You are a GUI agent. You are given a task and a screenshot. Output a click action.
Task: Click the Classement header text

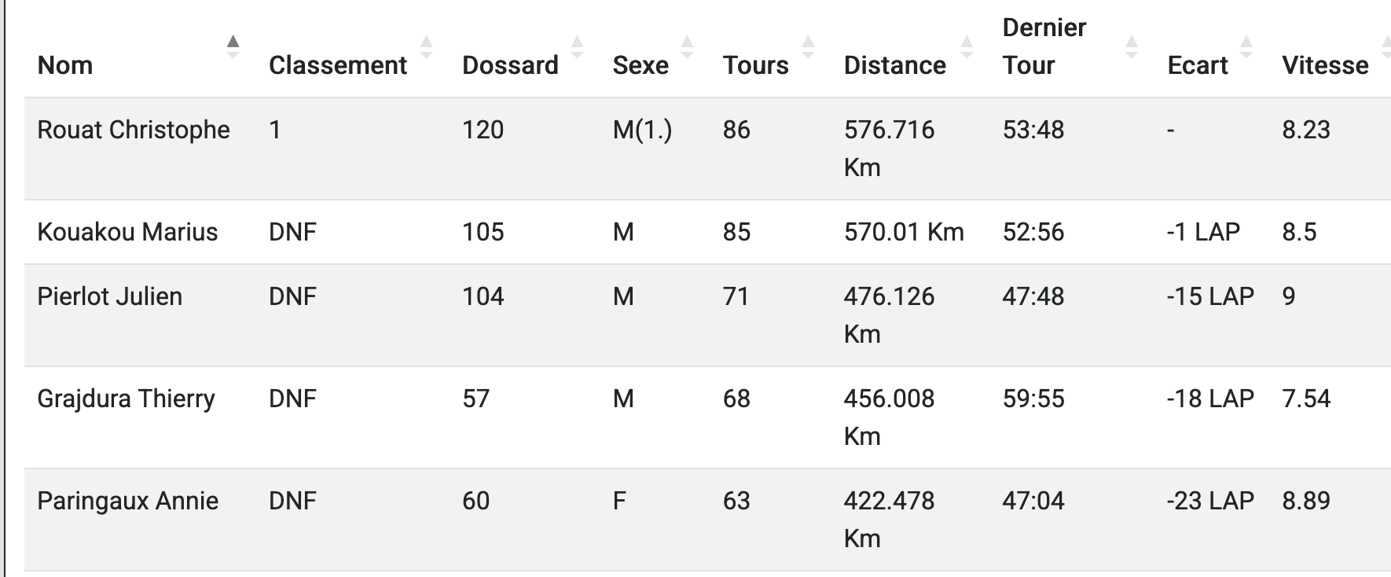pyautogui.click(x=338, y=65)
